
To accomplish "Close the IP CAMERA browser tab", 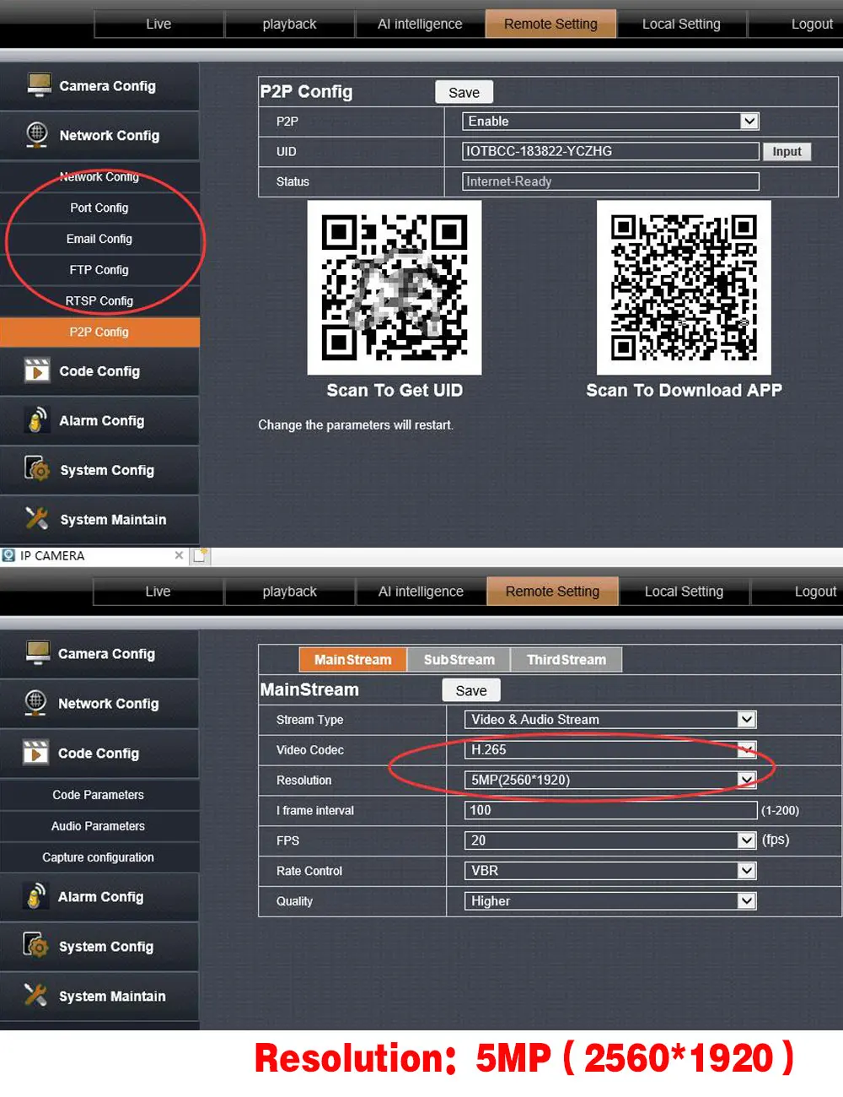I will click(179, 555).
